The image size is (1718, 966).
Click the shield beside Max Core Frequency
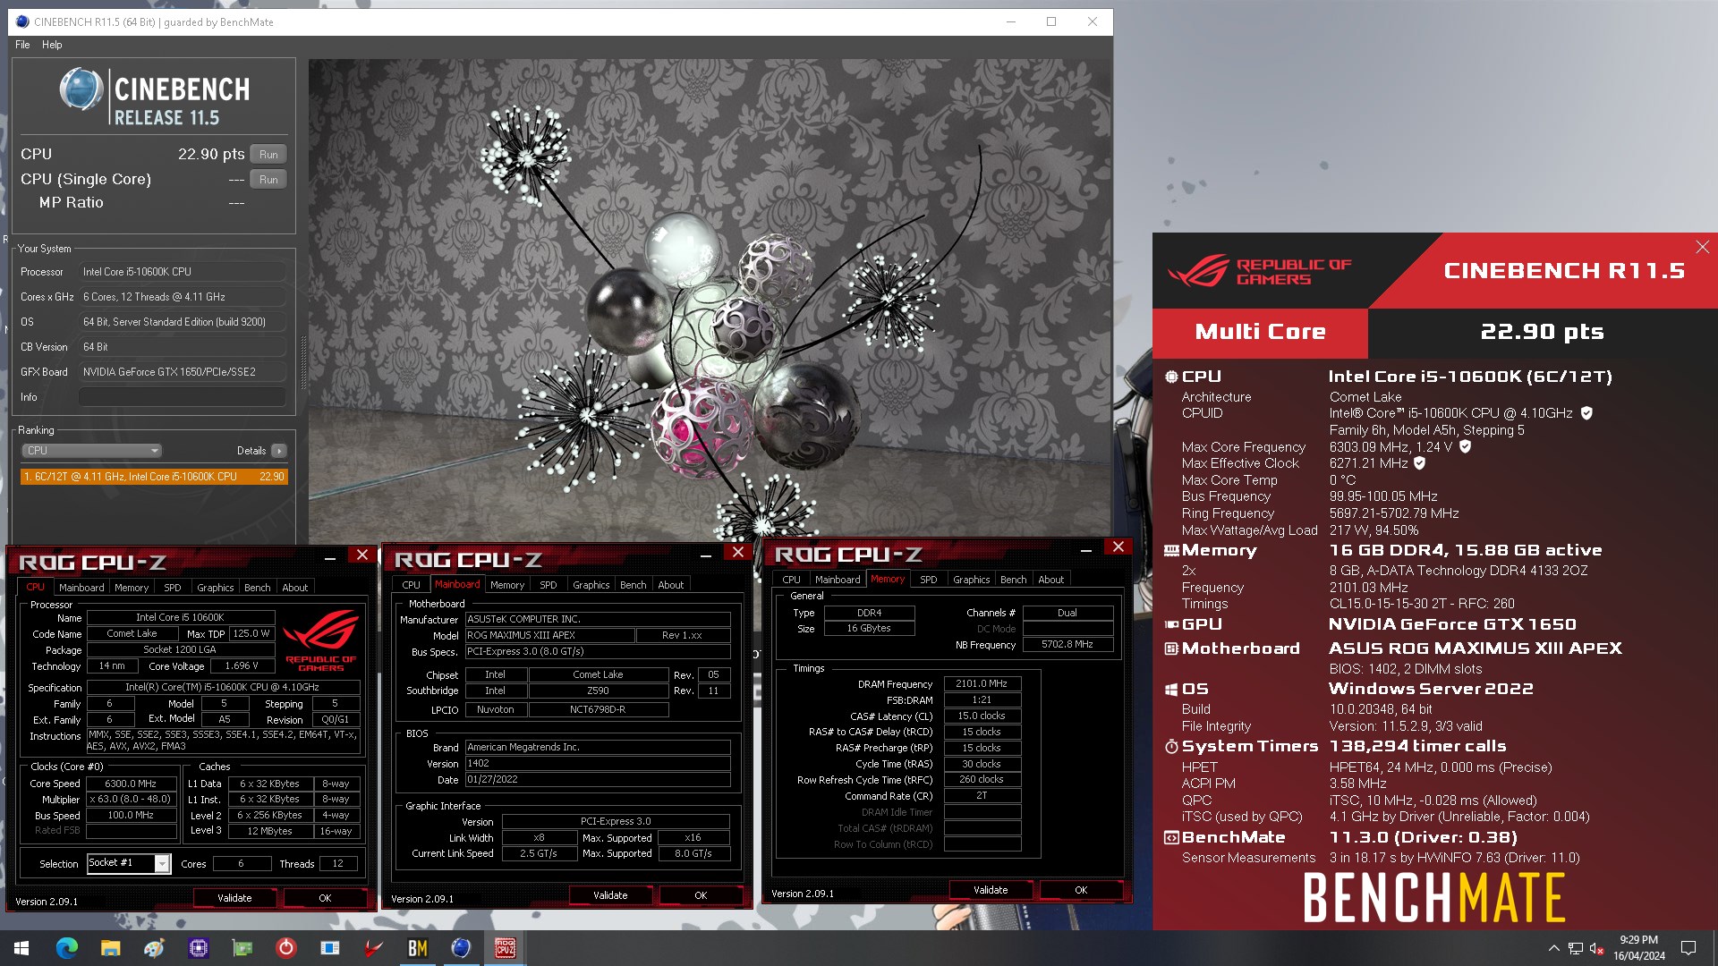point(1465,446)
